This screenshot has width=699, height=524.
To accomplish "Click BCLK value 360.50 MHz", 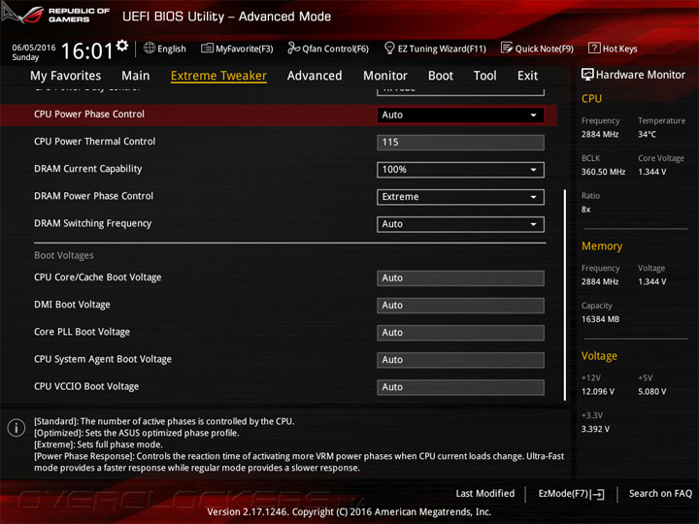I will click(x=603, y=172).
